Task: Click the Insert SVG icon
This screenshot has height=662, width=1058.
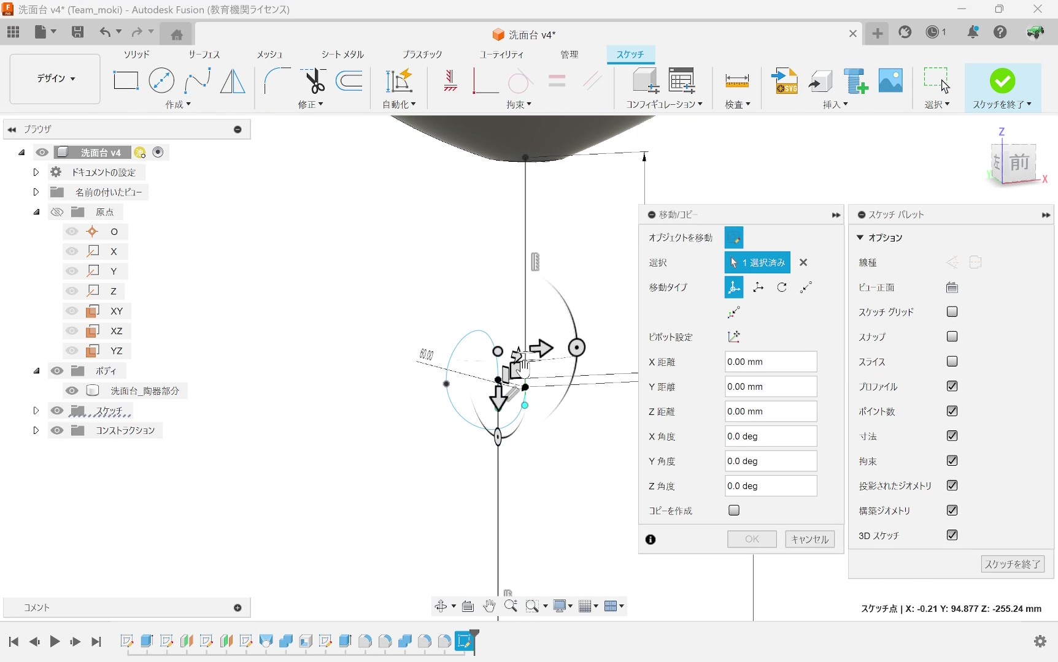Action: click(x=785, y=80)
